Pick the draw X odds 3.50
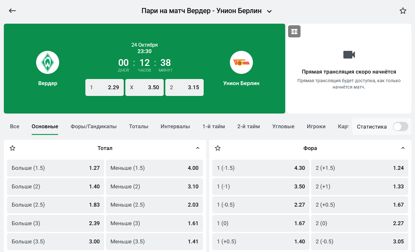 pos(145,88)
